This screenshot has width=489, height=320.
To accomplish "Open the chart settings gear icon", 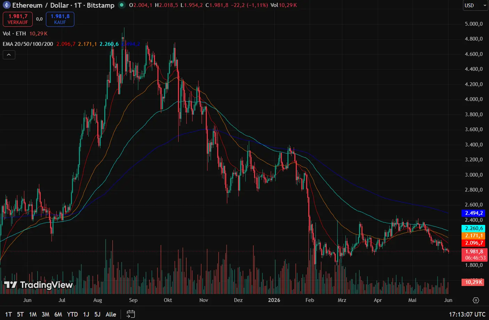I will 476,300.
